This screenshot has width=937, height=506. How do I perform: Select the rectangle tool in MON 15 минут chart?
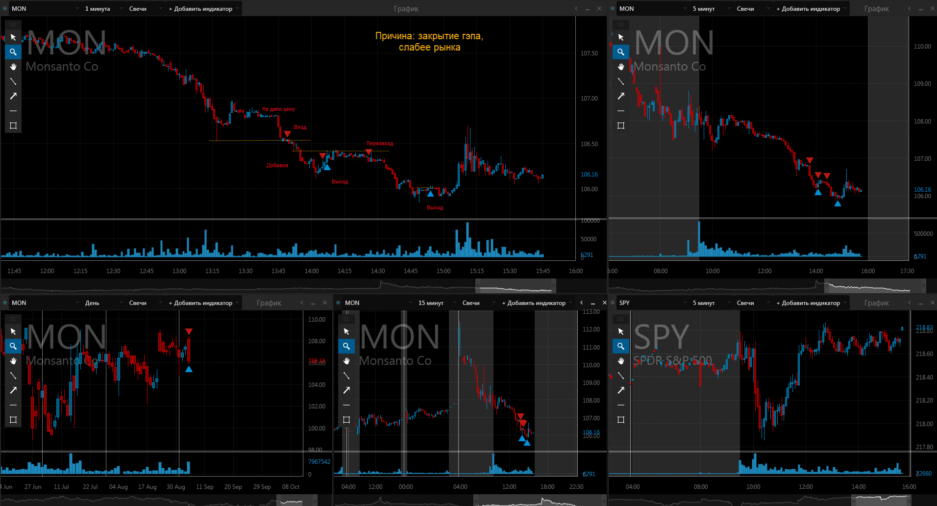(x=346, y=420)
